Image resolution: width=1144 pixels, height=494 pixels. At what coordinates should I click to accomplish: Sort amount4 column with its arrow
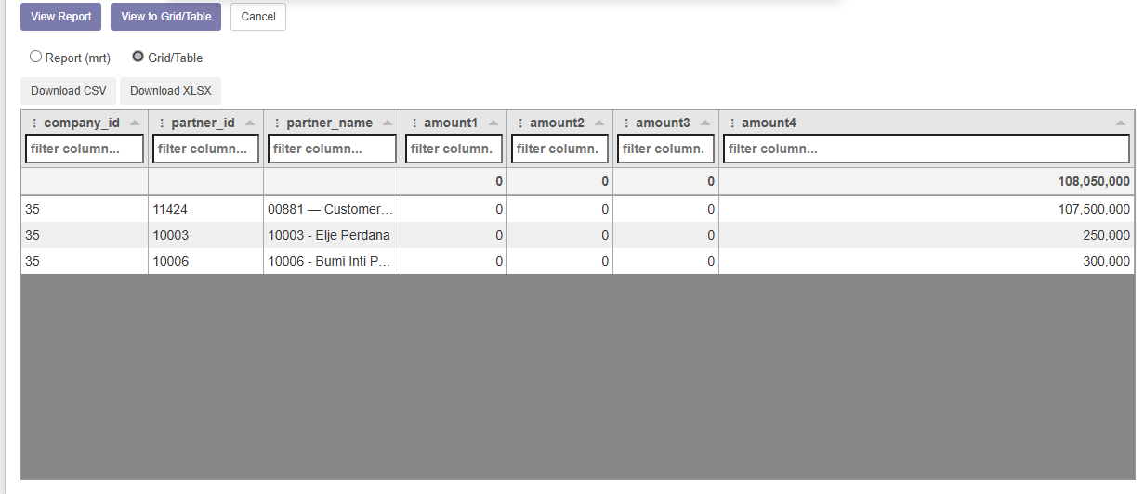click(1120, 123)
